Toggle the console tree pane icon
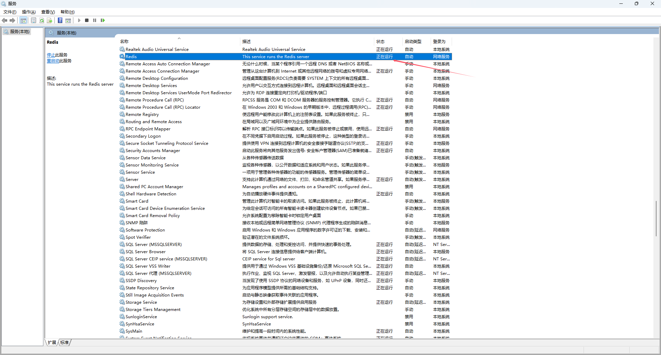 pyautogui.click(x=23, y=20)
